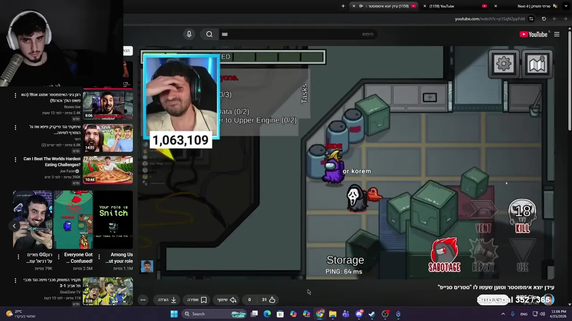Like the video with thumbs-up button

pos(269,300)
